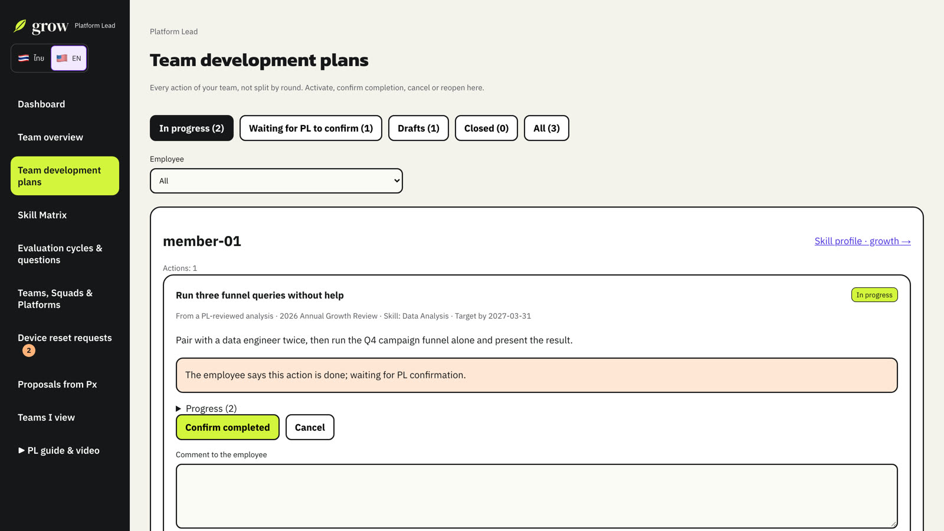Viewport: 944px width, 531px height.
Task: View the All (3) tab
Action: pyautogui.click(x=546, y=128)
